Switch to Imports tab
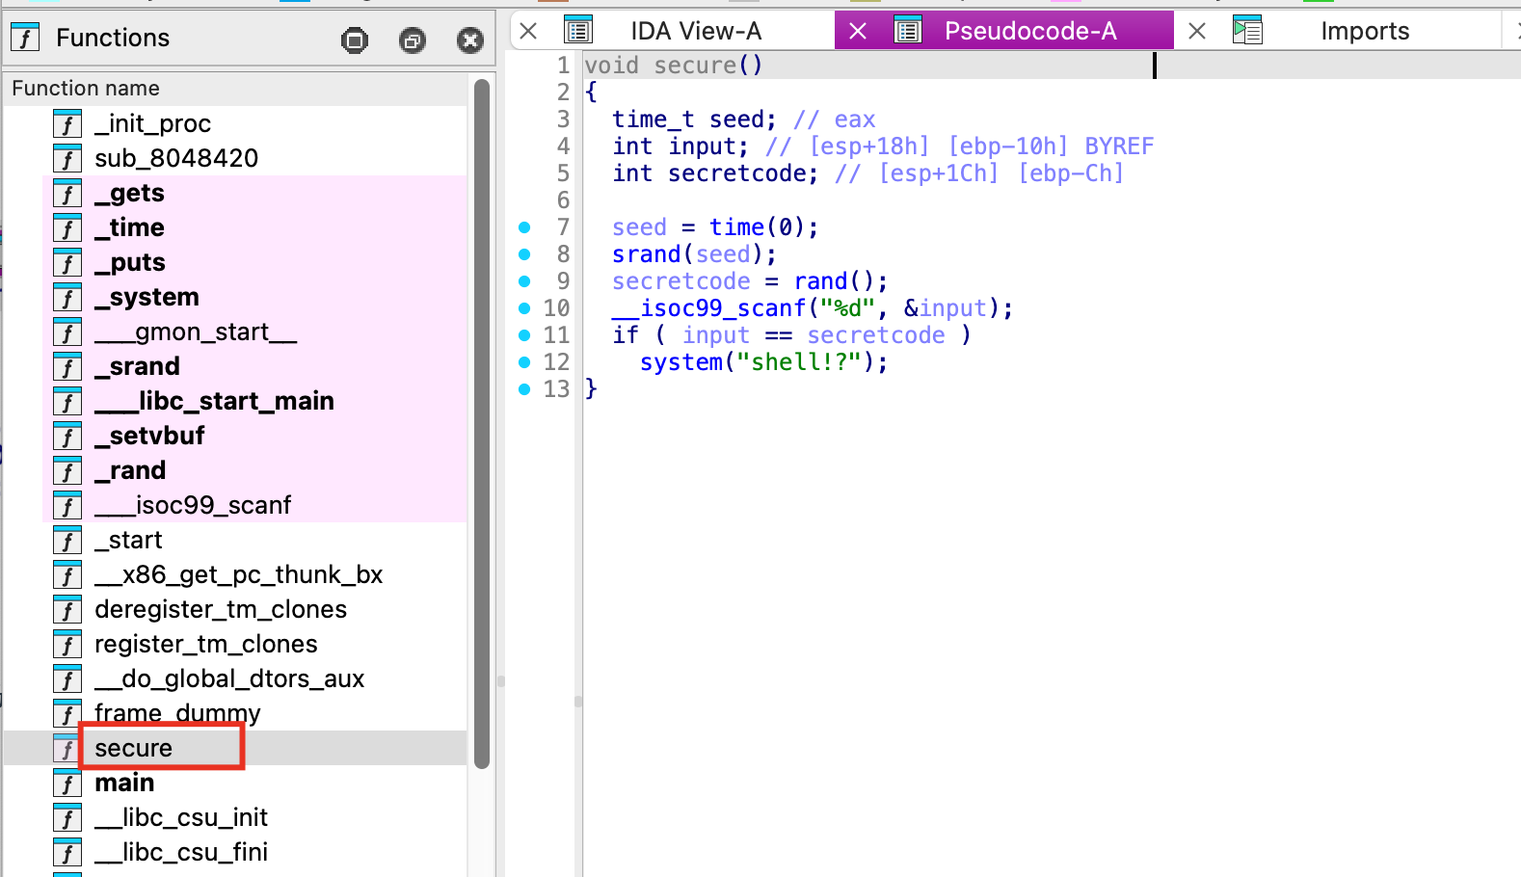Viewport: 1521px width, 877px height. click(x=1365, y=31)
